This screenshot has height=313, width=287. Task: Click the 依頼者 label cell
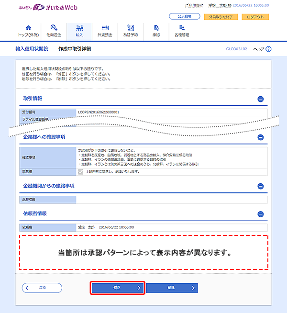point(48,227)
